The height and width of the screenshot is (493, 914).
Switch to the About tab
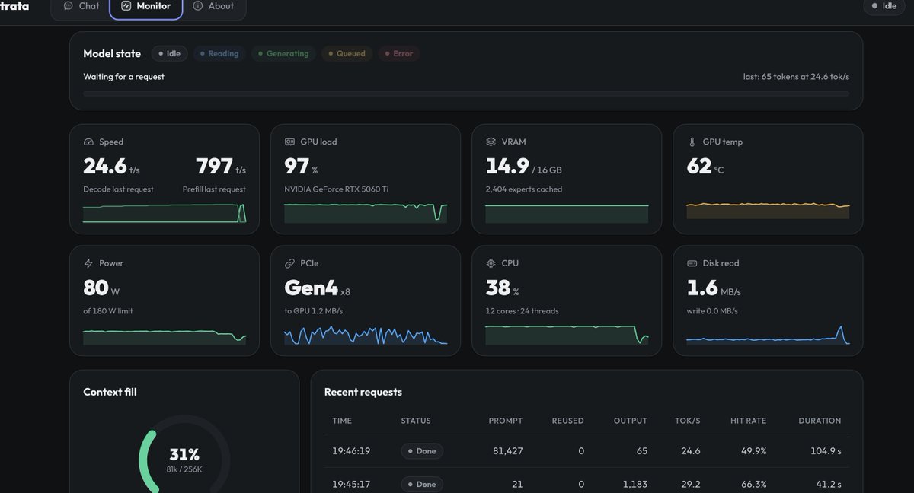click(213, 6)
